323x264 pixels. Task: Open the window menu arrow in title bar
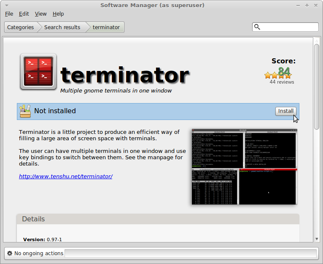pos(7,5)
